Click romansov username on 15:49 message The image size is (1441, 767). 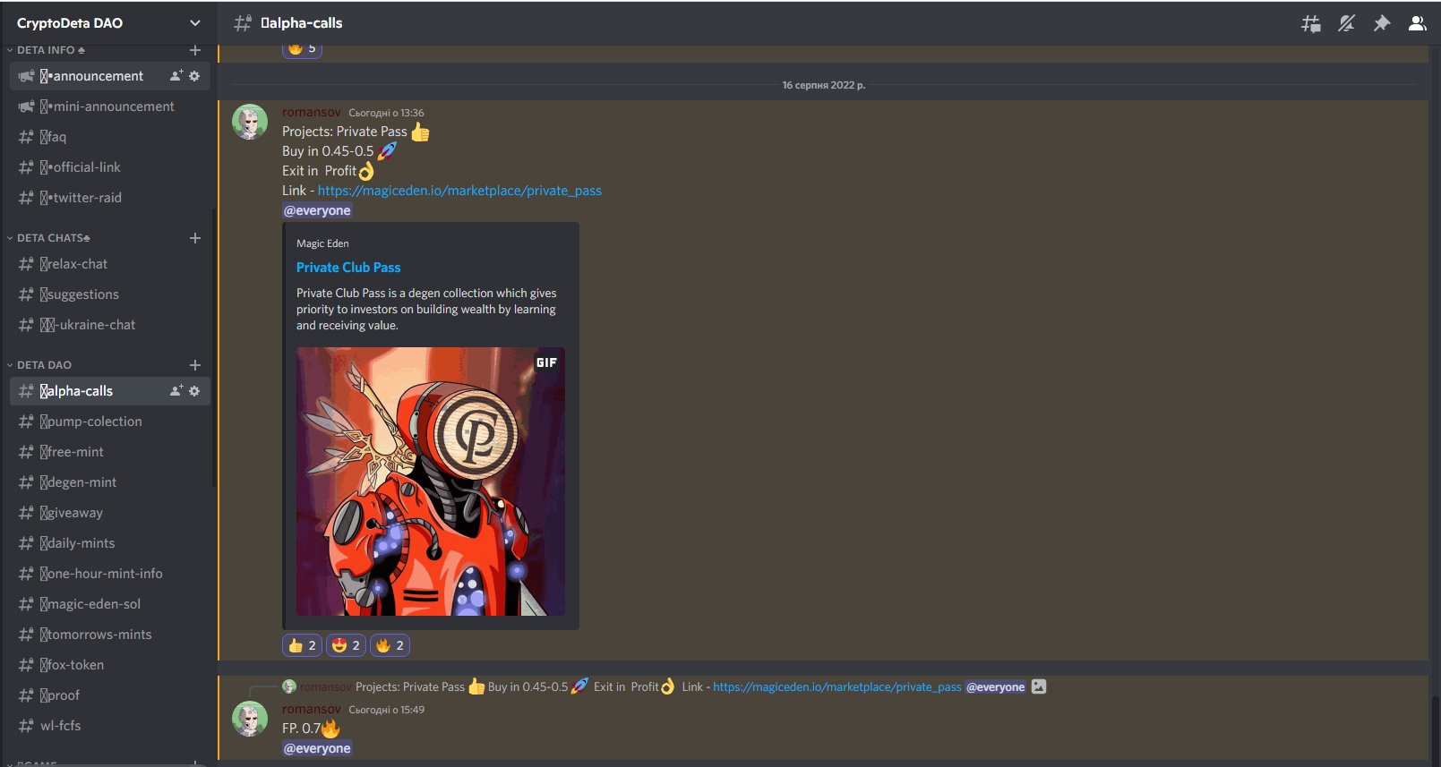click(312, 710)
